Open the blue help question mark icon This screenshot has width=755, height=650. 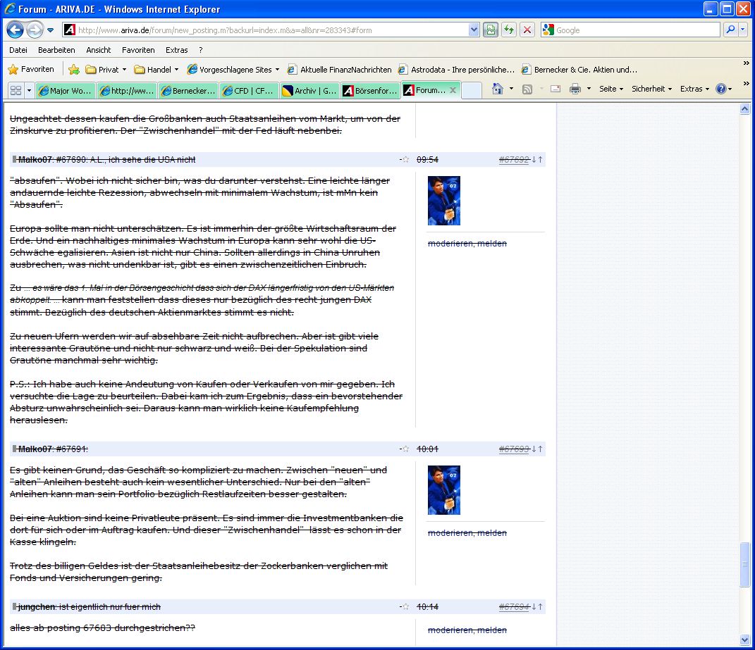[721, 89]
